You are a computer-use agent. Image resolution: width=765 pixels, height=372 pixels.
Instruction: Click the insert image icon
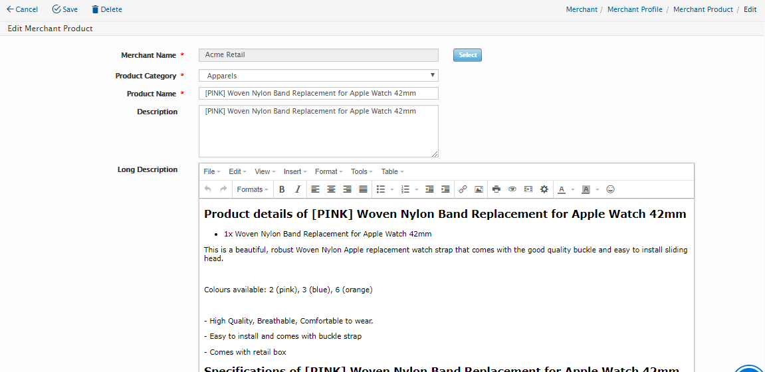479,189
